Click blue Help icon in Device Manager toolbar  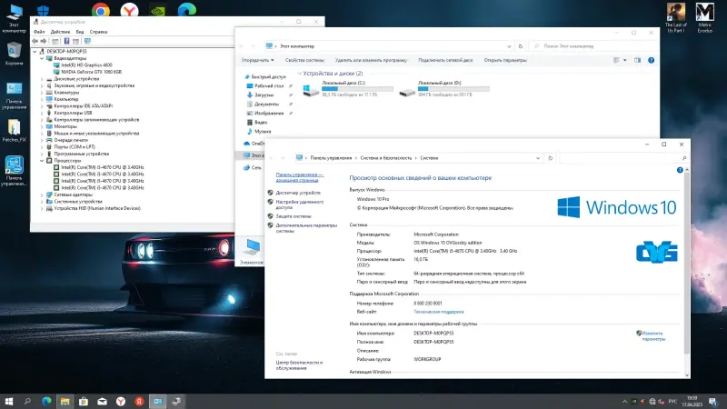(x=66, y=41)
